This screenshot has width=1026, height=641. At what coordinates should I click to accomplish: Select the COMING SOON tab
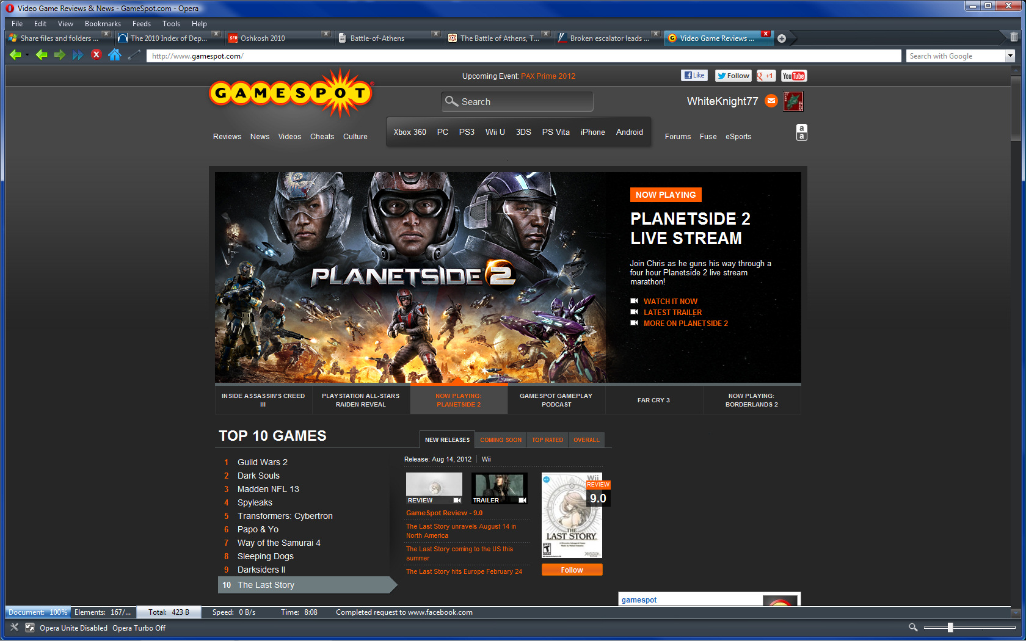pos(501,440)
